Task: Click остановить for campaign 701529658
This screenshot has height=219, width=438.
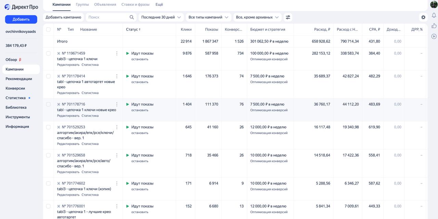Action: click(x=140, y=161)
